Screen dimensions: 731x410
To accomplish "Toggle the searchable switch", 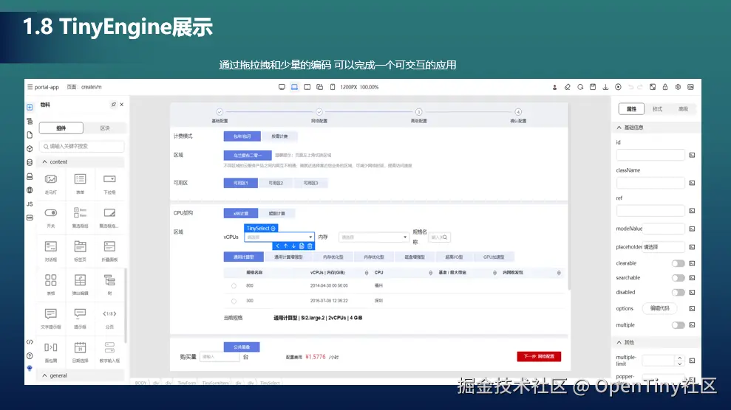I will [x=678, y=278].
